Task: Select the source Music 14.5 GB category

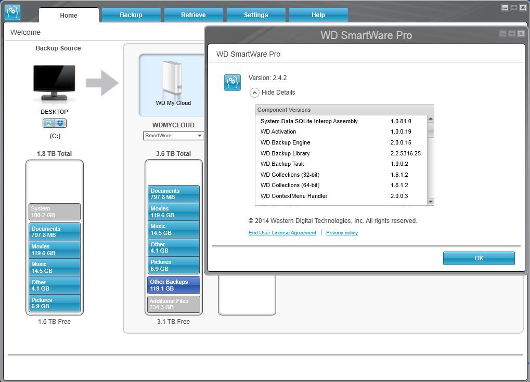Action: coord(55,267)
